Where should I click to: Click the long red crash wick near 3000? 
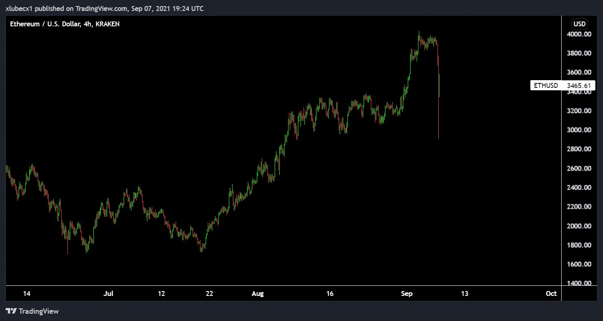(x=439, y=121)
